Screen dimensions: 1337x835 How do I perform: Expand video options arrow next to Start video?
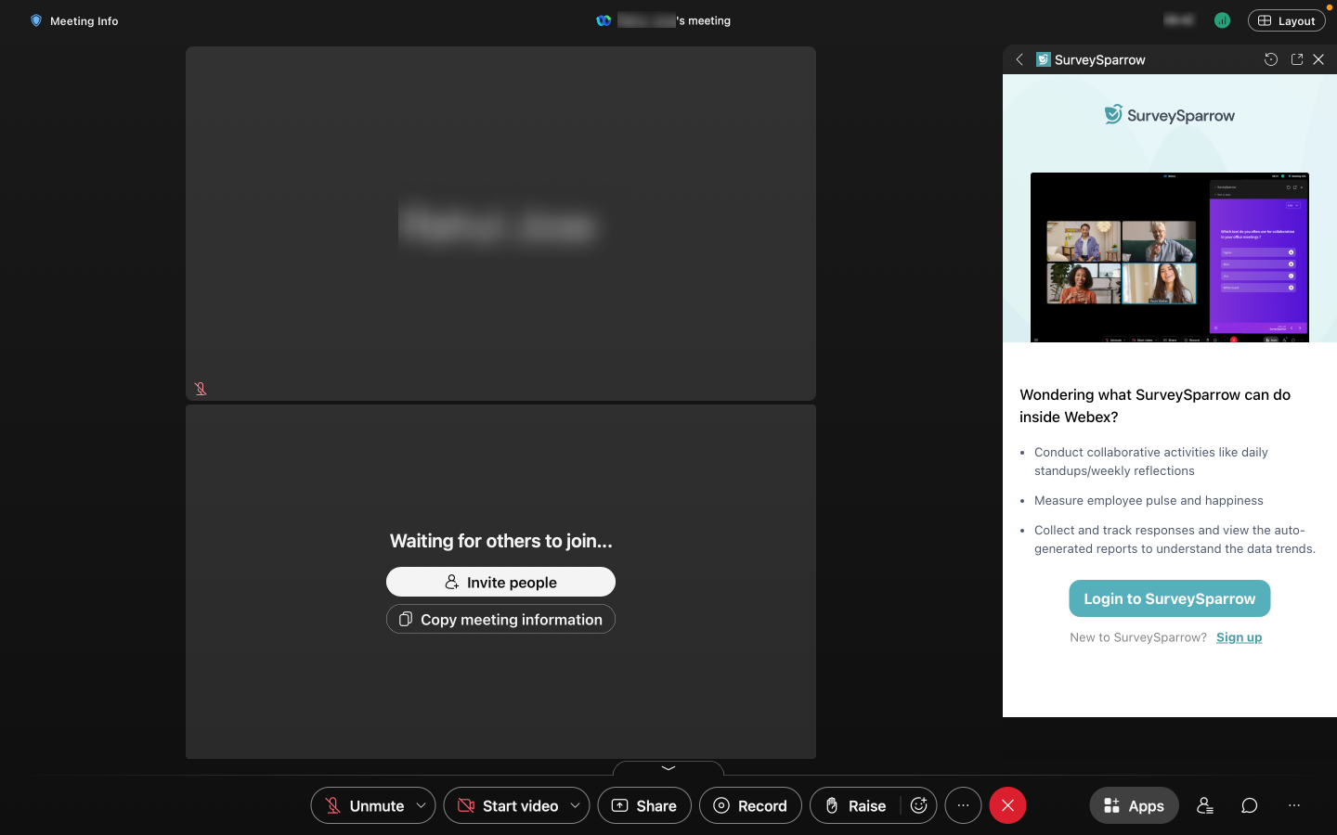[x=576, y=805]
